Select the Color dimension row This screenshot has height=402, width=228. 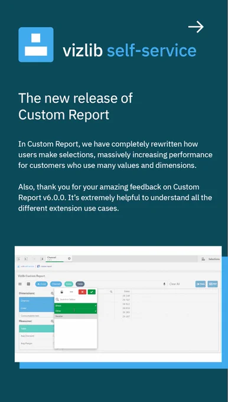coord(37,308)
